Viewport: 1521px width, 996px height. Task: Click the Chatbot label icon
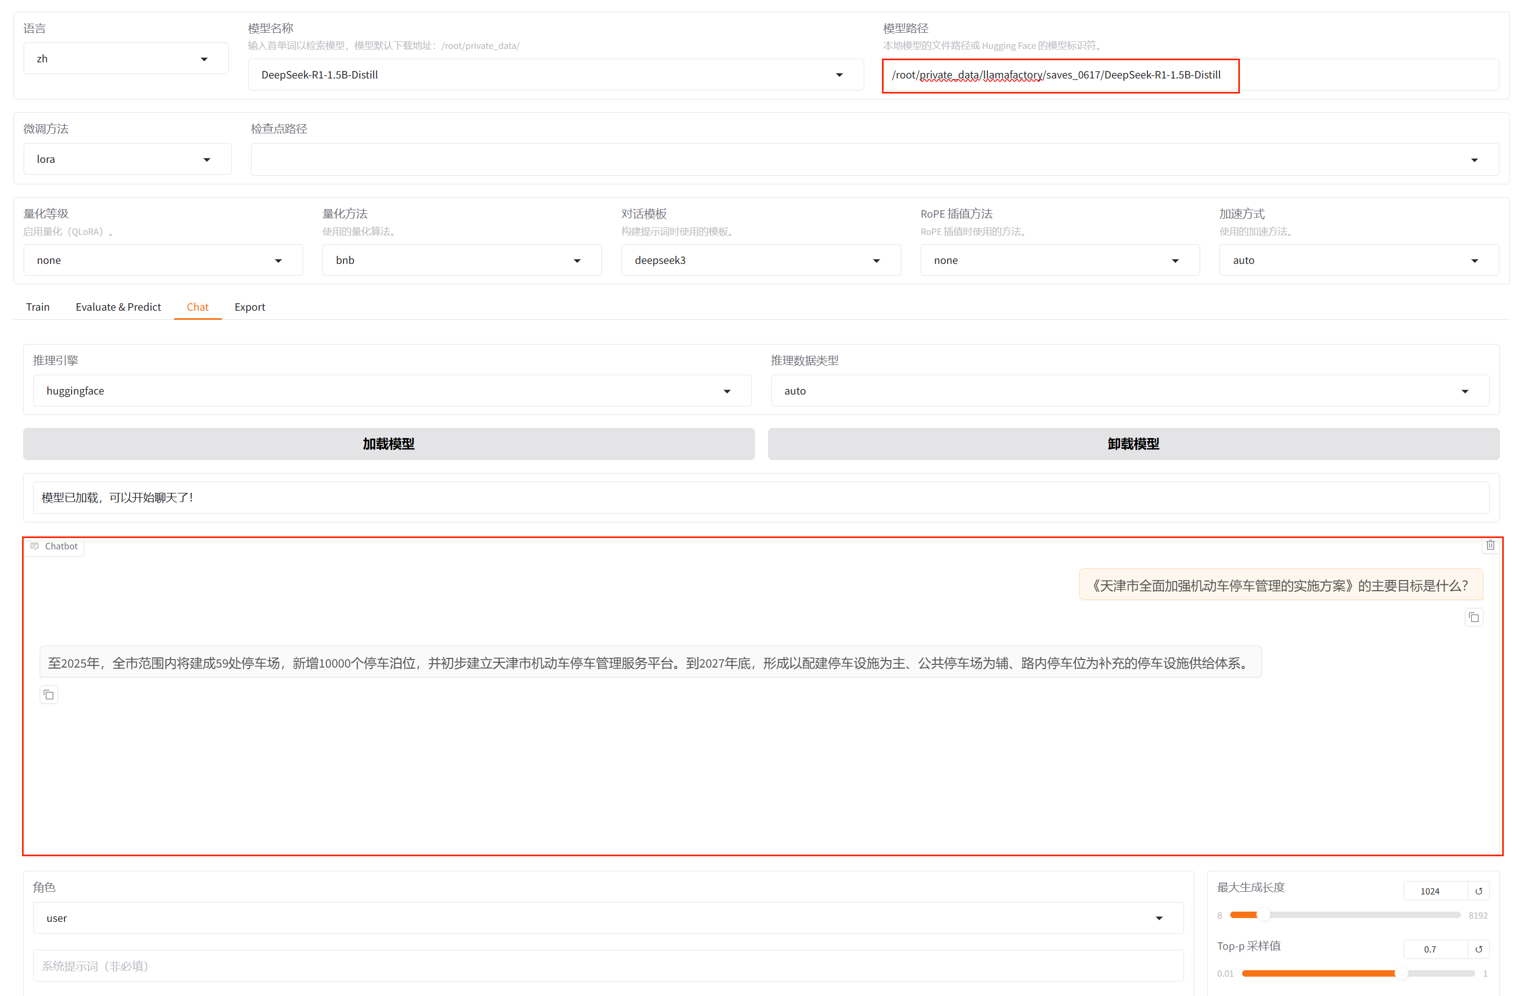(35, 546)
